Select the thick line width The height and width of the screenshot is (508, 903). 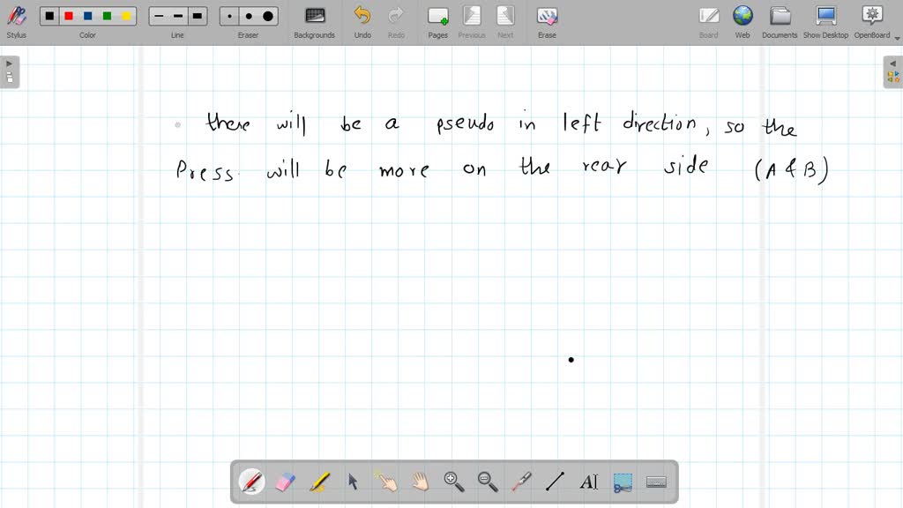198,16
